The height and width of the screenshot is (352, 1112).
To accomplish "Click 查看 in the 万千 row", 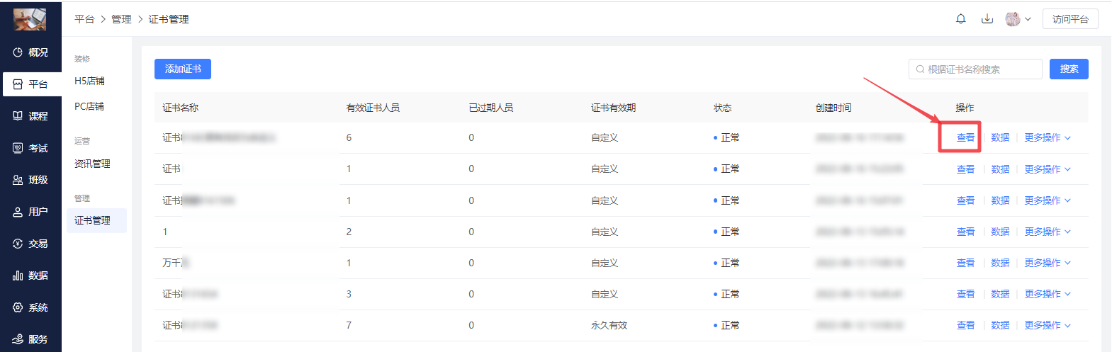I will point(965,263).
